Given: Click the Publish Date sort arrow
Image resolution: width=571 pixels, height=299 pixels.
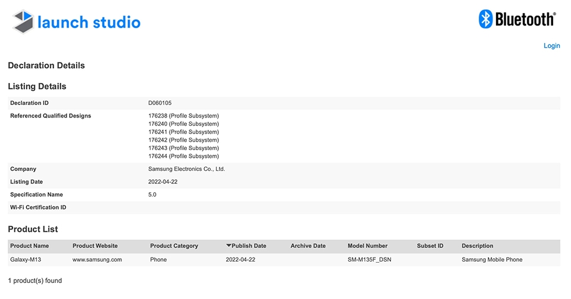Looking at the screenshot, I should click(x=228, y=246).
